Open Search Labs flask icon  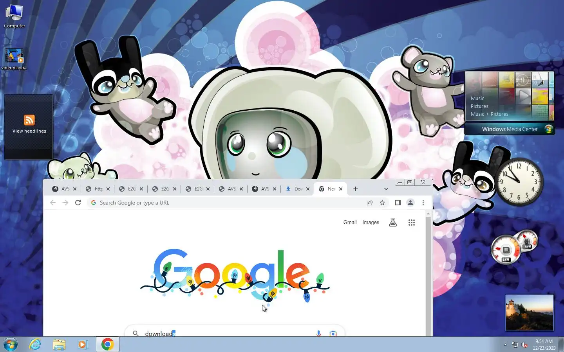click(393, 223)
